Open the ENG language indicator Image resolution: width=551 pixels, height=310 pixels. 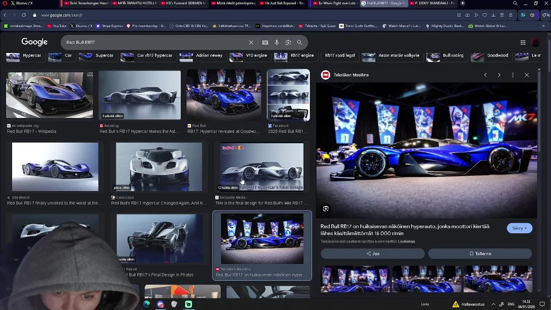pos(511,304)
